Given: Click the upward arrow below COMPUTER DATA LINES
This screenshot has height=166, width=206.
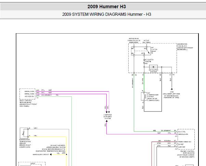Looking at the screenshot, I should click(x=106, y=121).
